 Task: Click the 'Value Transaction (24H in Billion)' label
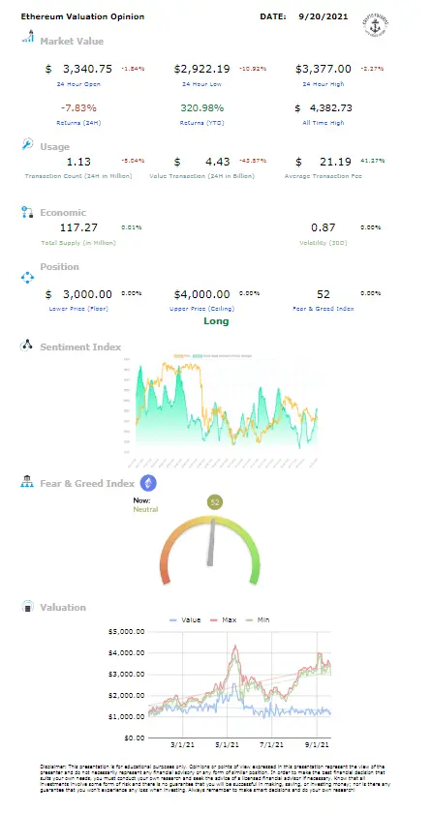click(202, 176)
